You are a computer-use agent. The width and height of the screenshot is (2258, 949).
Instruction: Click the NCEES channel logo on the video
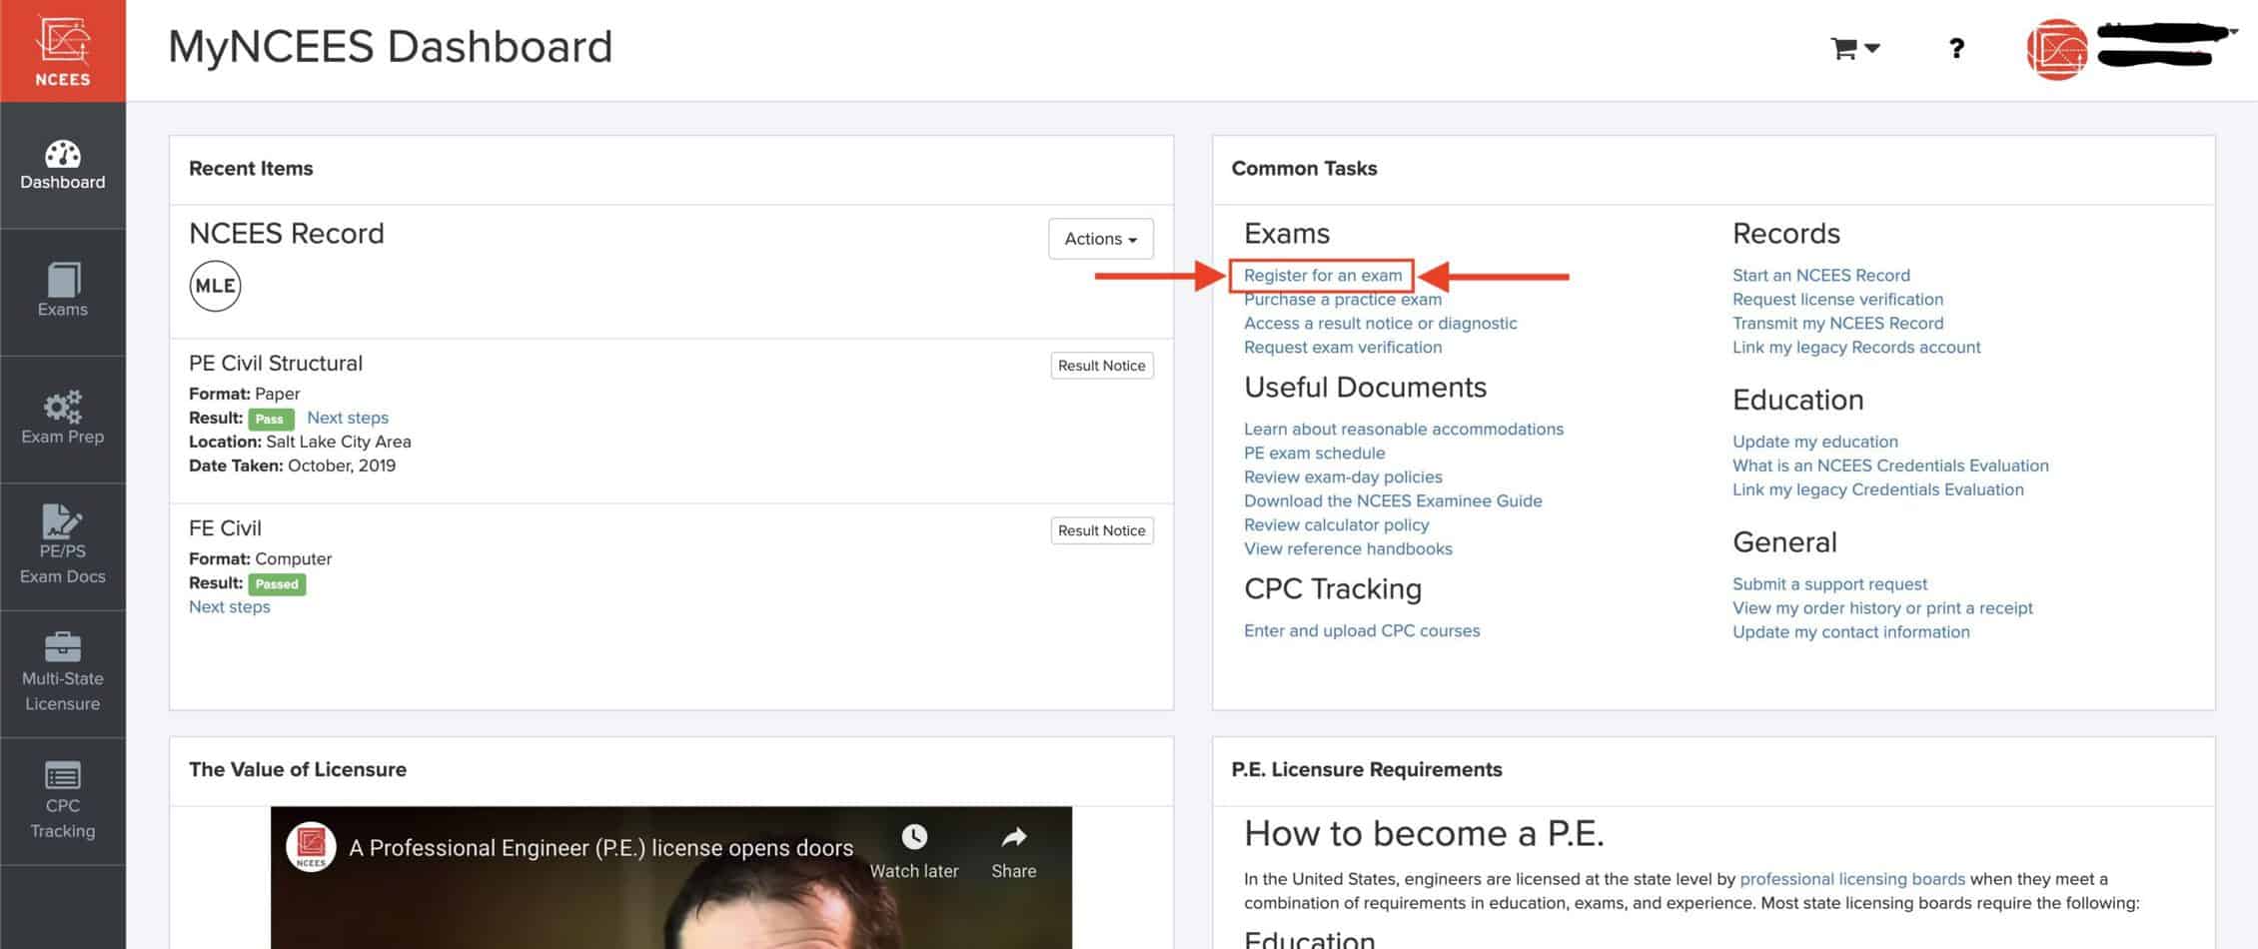[311, 847]
